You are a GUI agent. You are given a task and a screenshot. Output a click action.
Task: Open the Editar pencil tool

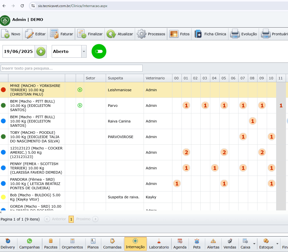click(29, 34)
